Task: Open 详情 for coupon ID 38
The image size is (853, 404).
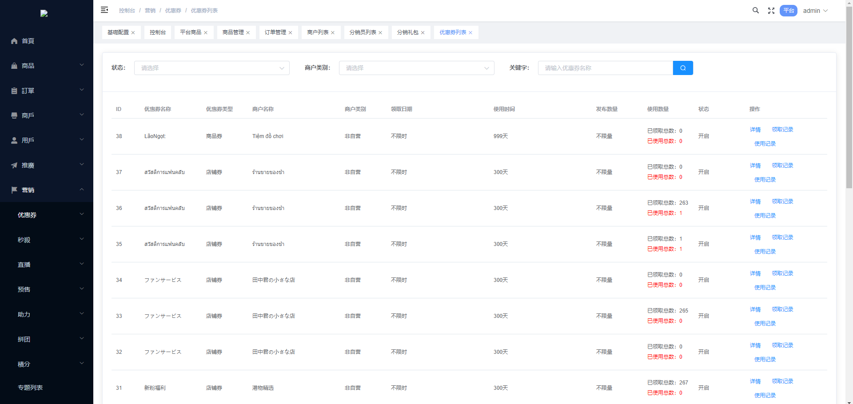Action: 755,130
